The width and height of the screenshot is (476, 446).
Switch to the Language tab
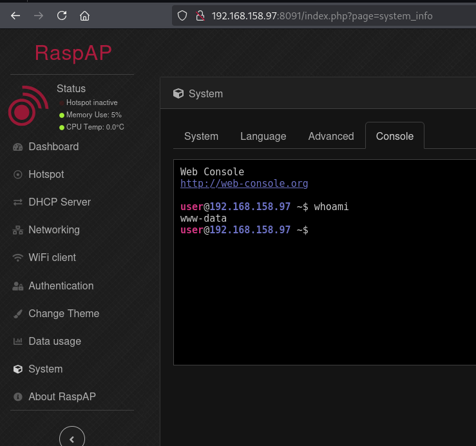point(263,137)
